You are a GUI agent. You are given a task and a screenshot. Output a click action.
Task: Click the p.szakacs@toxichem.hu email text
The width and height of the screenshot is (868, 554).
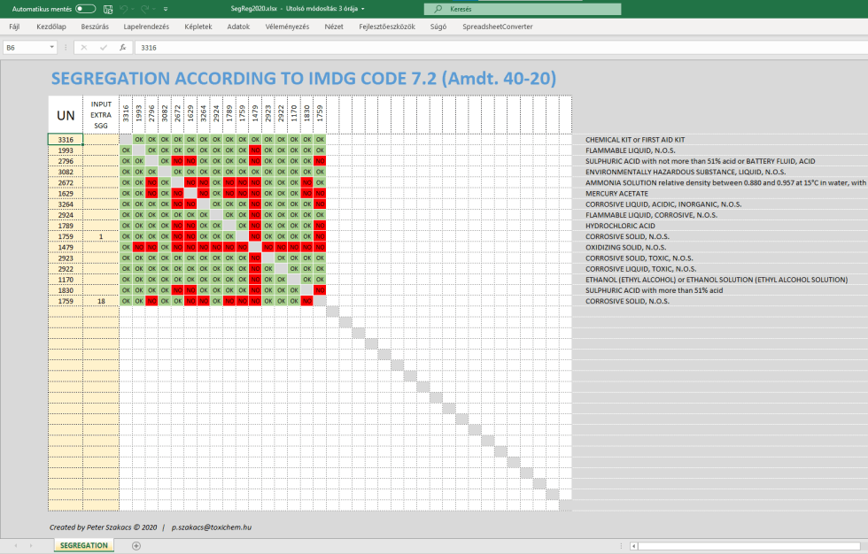point(213,527)
